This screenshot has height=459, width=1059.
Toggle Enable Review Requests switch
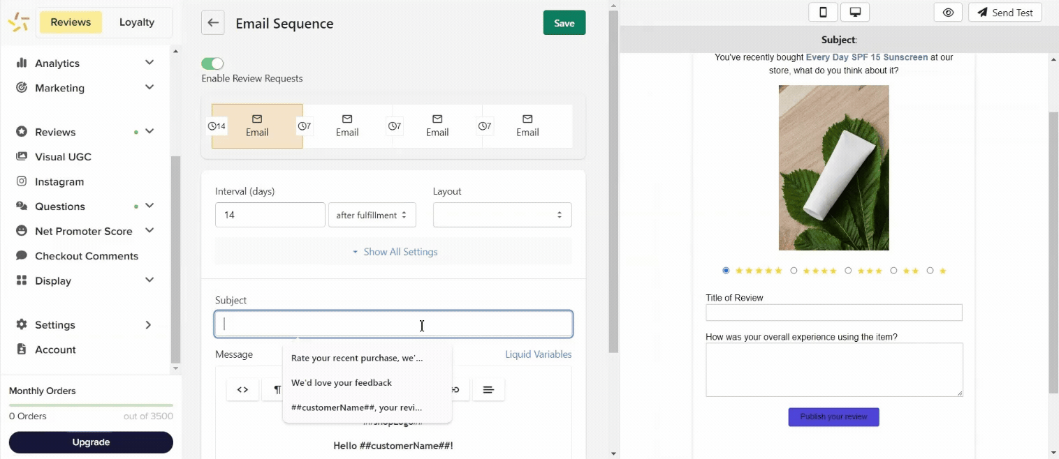[x=212, y=63]
